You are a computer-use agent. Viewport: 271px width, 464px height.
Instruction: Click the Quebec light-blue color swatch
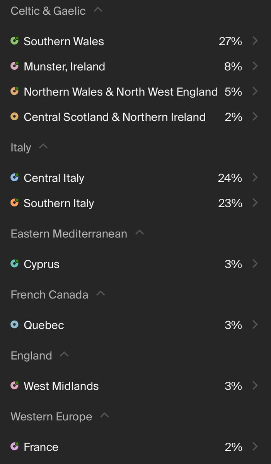pos(15,324)
